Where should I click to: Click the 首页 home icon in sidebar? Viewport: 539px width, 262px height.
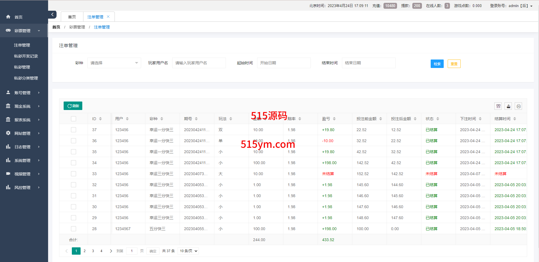click(x=8, y=17)
